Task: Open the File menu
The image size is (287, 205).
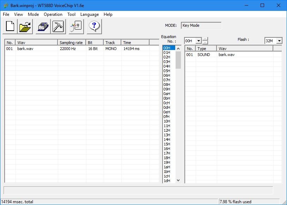Action: point(6,14)
